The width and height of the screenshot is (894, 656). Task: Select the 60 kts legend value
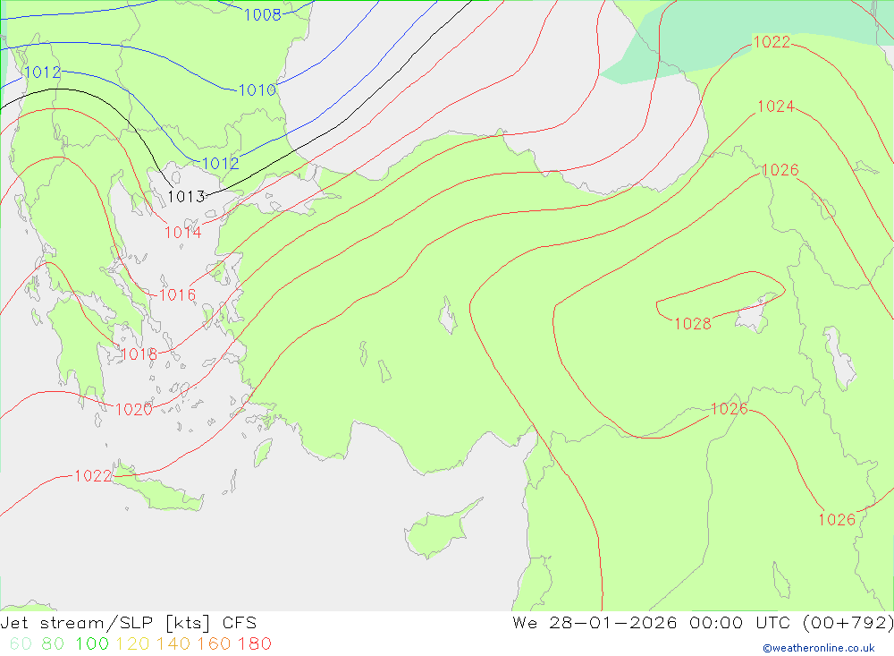pos(21,643)
